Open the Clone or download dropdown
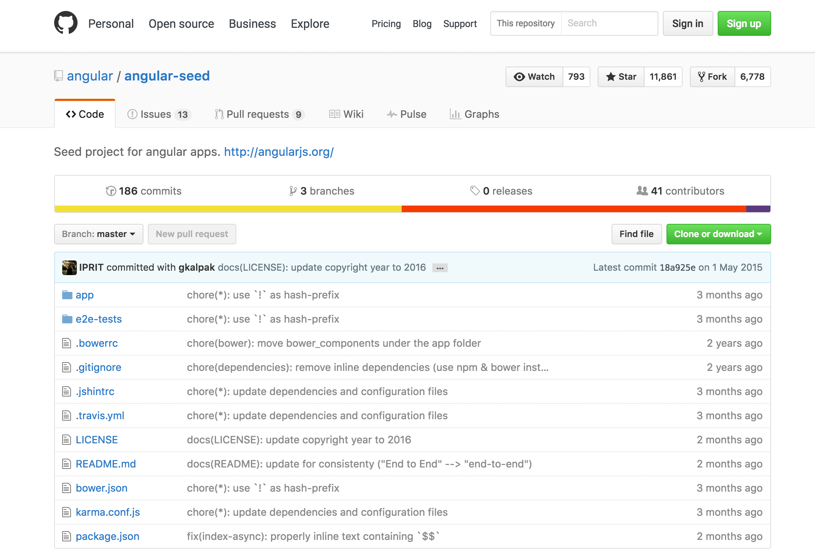 click(x=718, y=234)
